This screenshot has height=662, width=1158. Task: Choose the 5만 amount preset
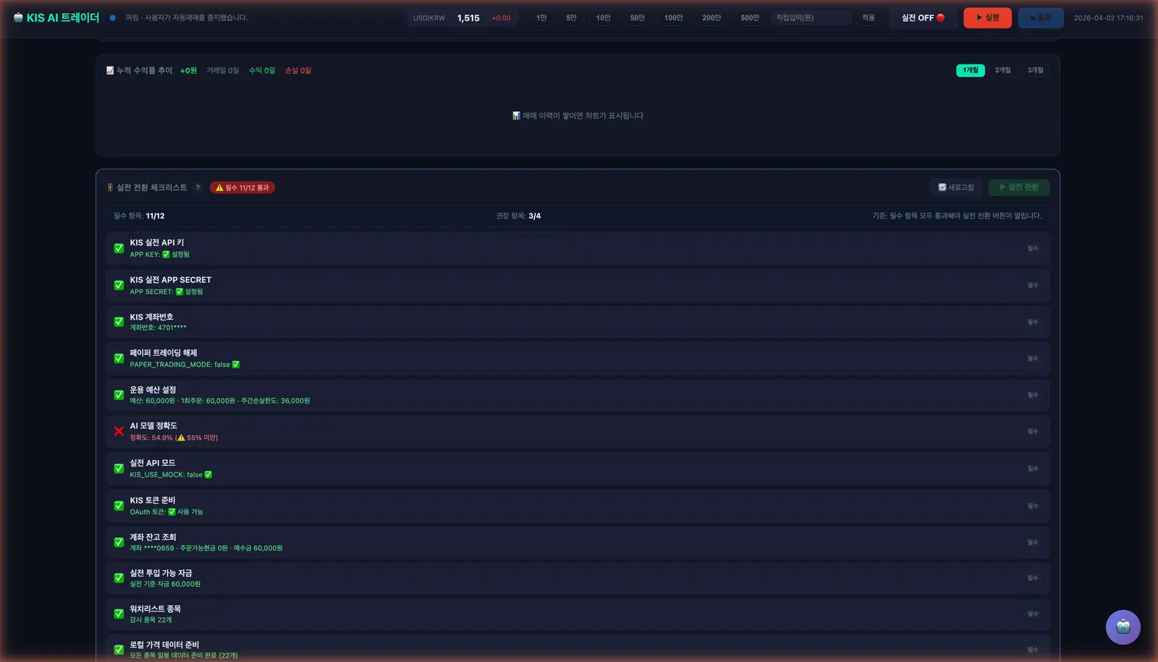(x=571, y=17)
